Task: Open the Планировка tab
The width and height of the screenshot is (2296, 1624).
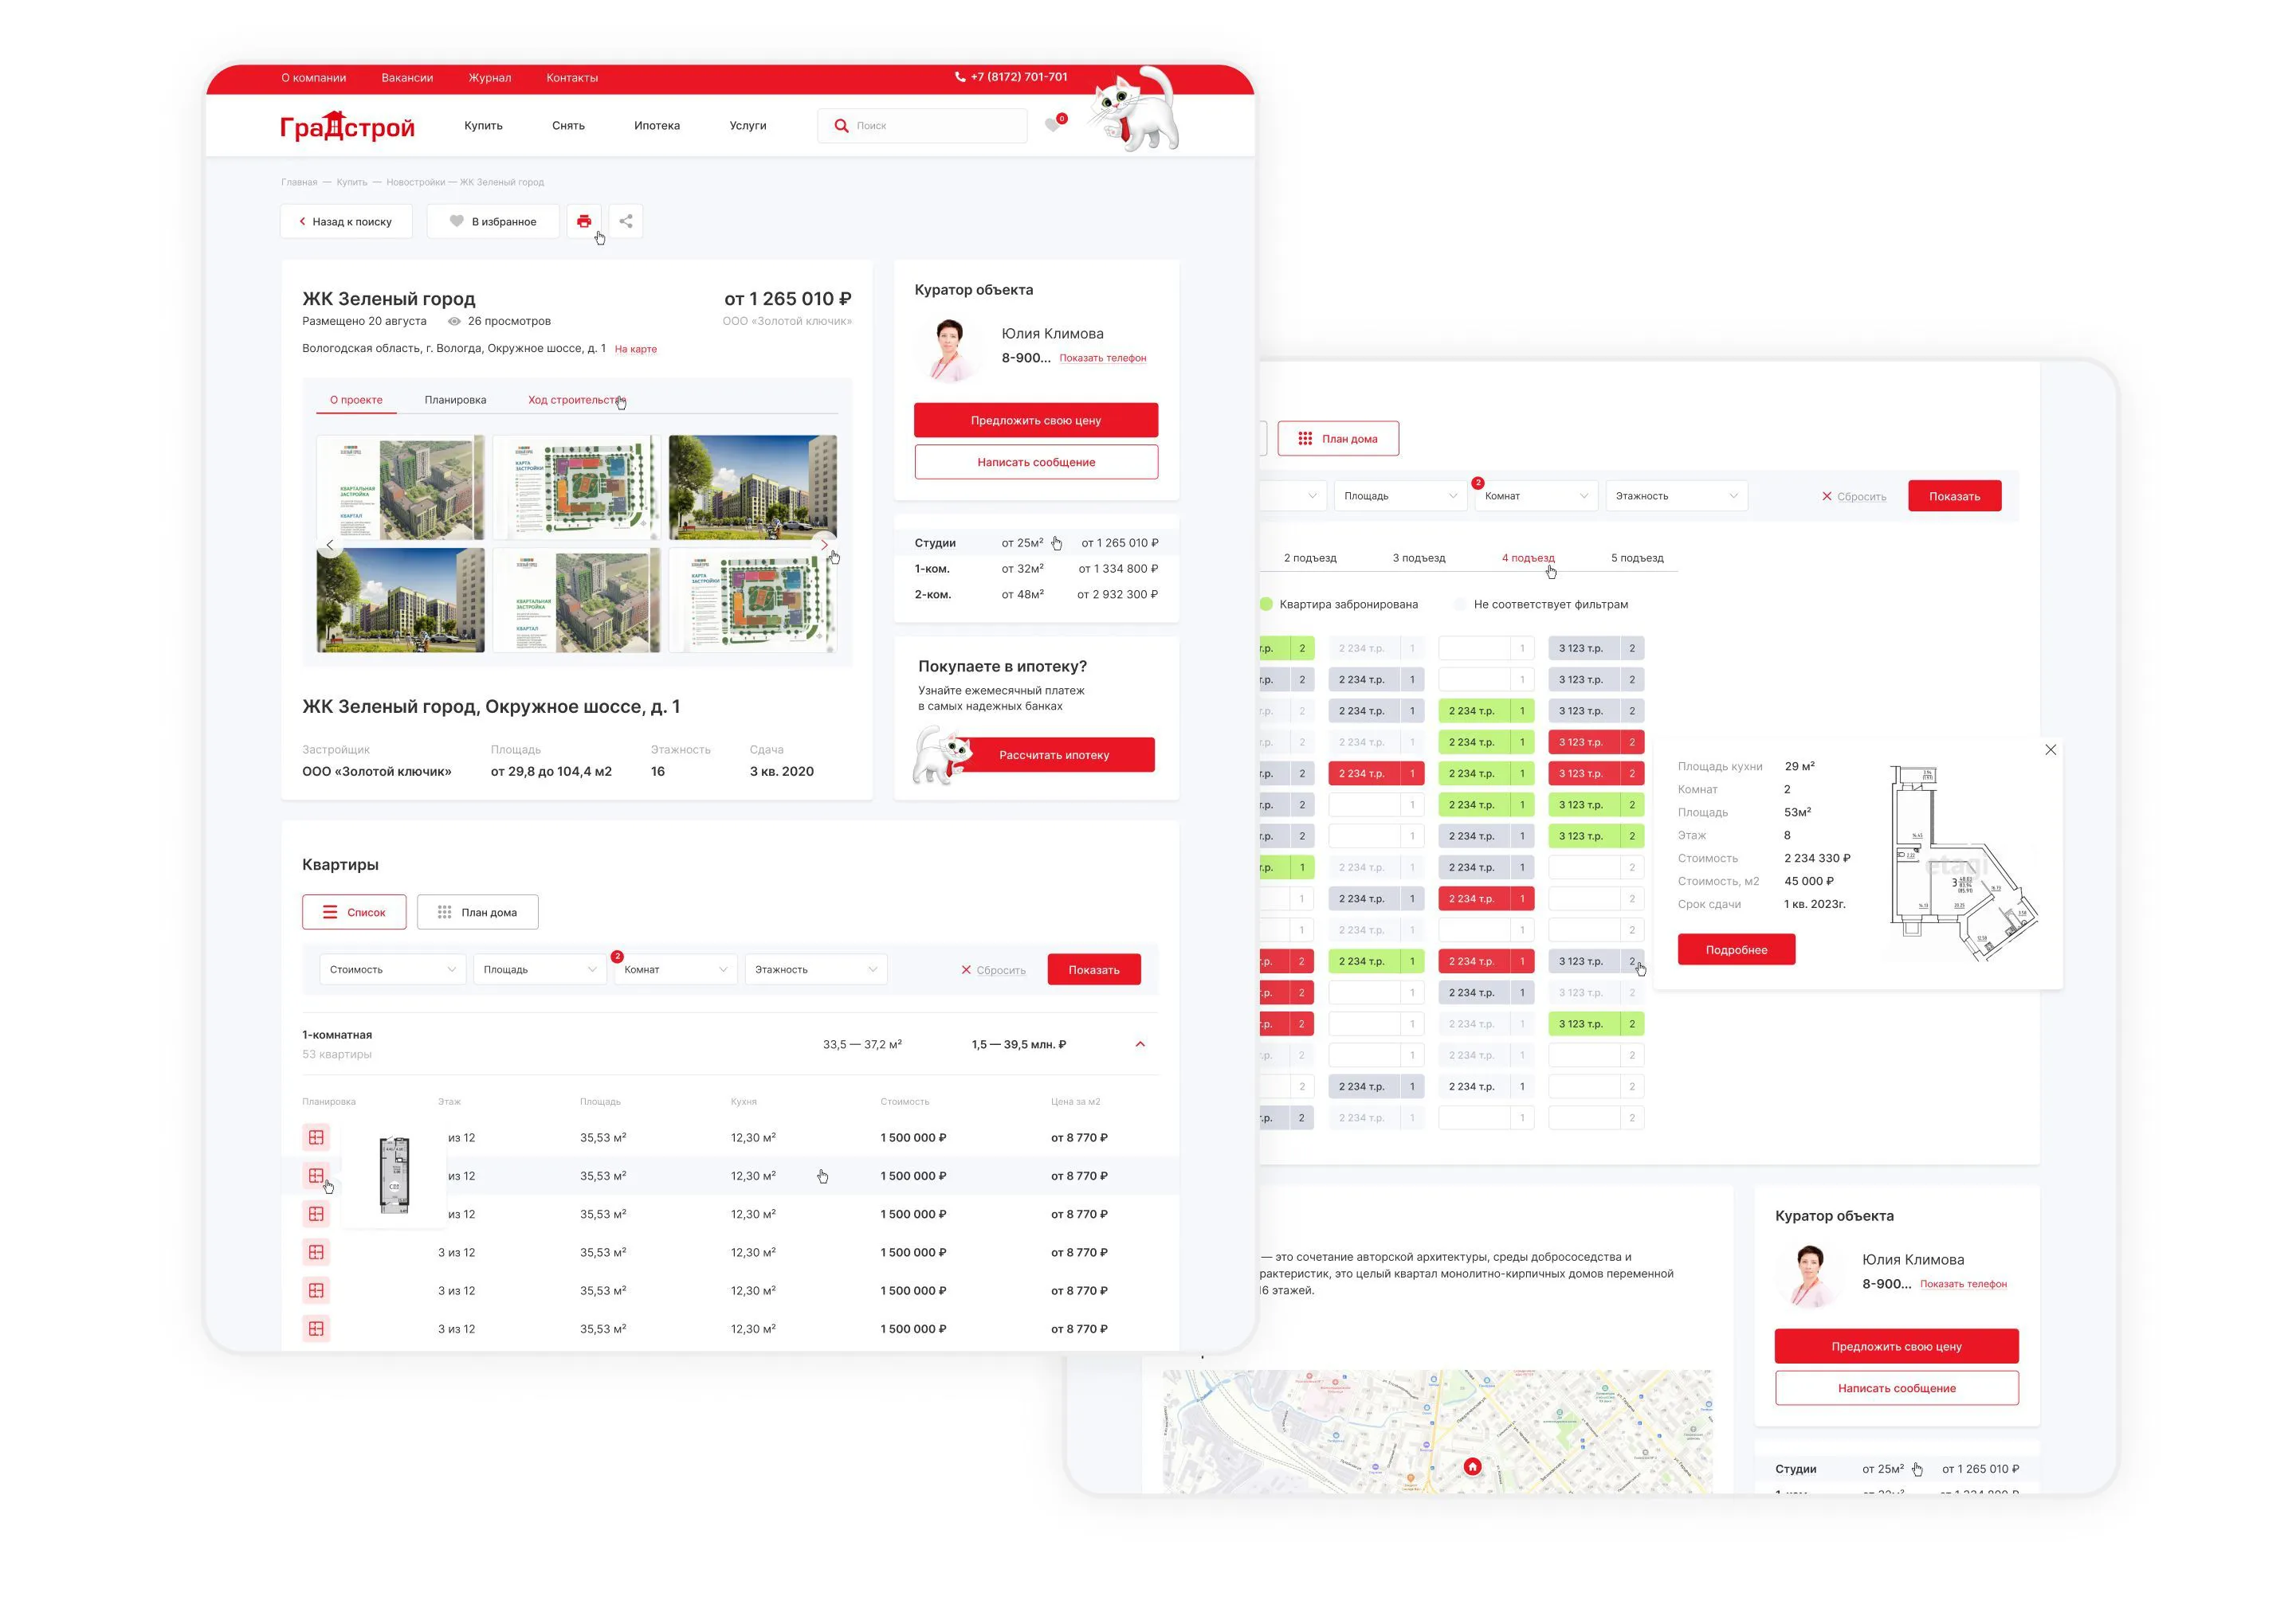Action: point(455,400)
